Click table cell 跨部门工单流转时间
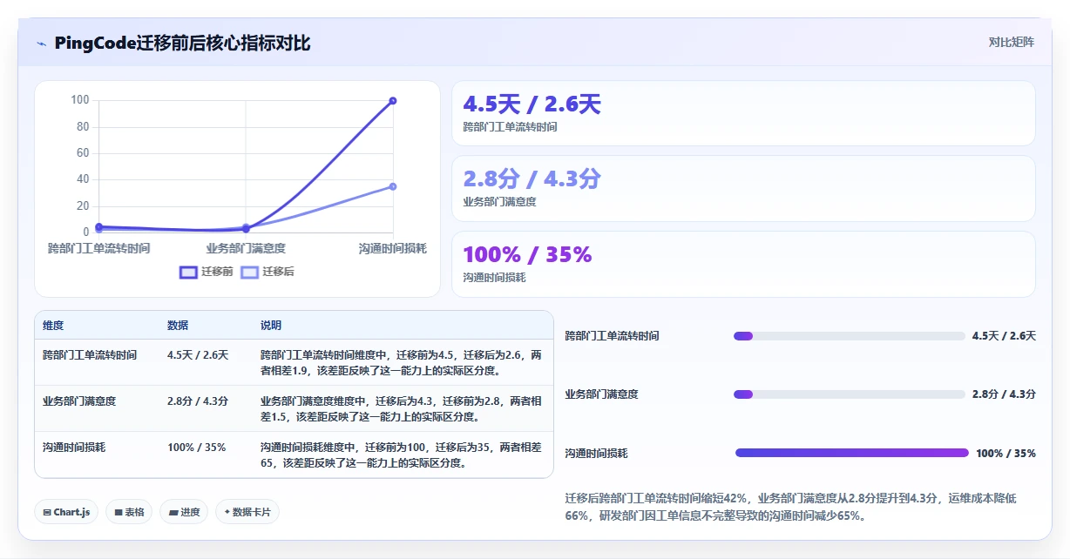 coord(89,355)
